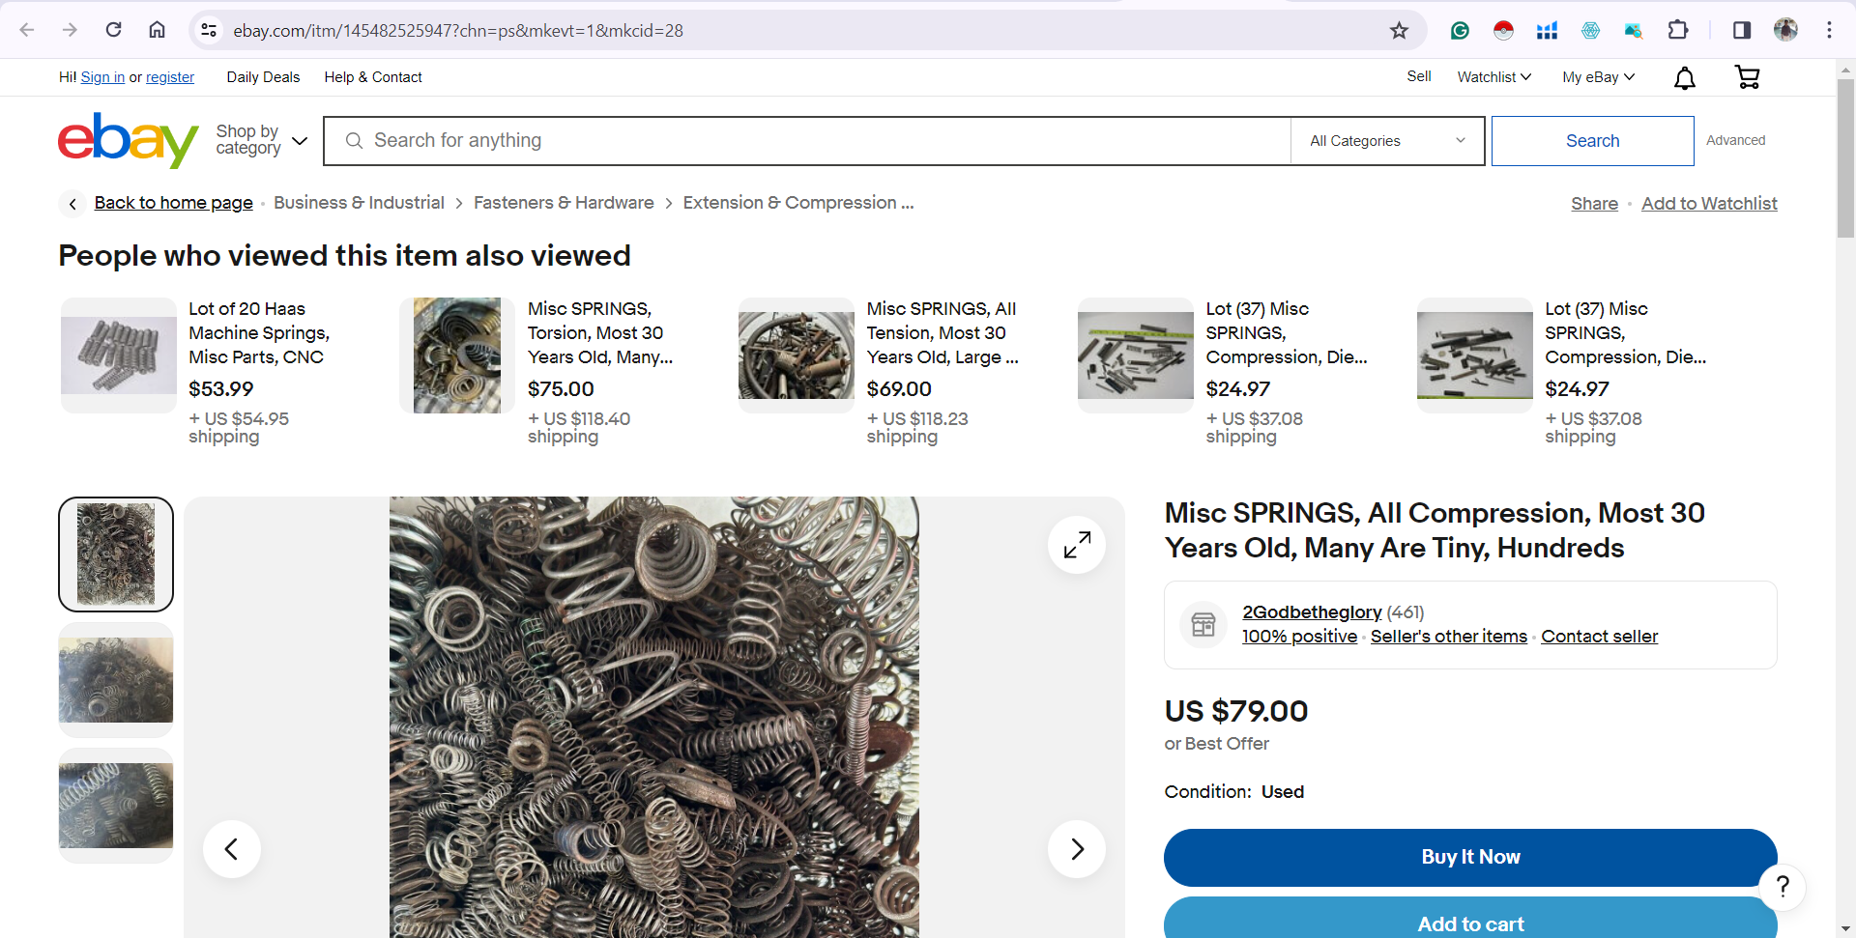
Task: Expand Watchlist dropdown
Action: (x=1494, y=77)
